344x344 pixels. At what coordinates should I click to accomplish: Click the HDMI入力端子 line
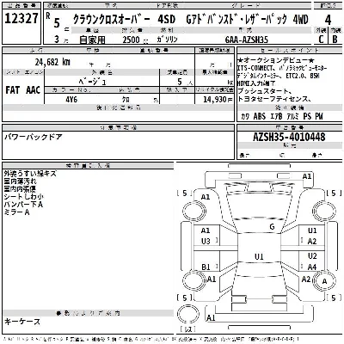click(x=256, y=83)
